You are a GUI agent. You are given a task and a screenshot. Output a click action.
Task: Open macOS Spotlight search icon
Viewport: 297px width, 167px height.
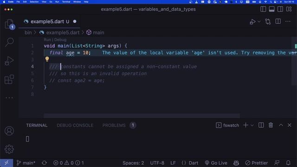[271, 2]
